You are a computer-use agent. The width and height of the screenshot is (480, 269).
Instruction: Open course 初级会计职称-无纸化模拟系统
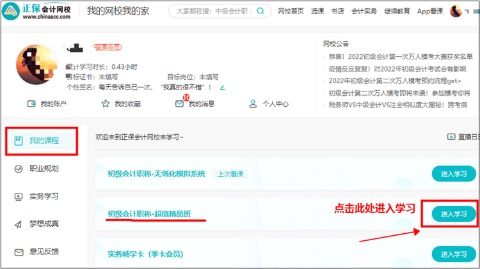[x=156, y=174]
